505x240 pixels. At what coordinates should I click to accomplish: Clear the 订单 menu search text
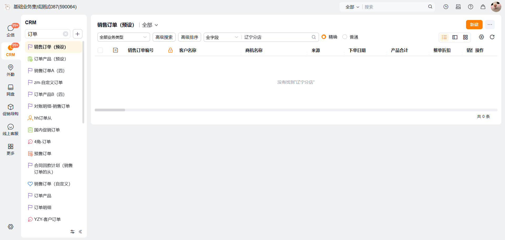pos(66,34)
